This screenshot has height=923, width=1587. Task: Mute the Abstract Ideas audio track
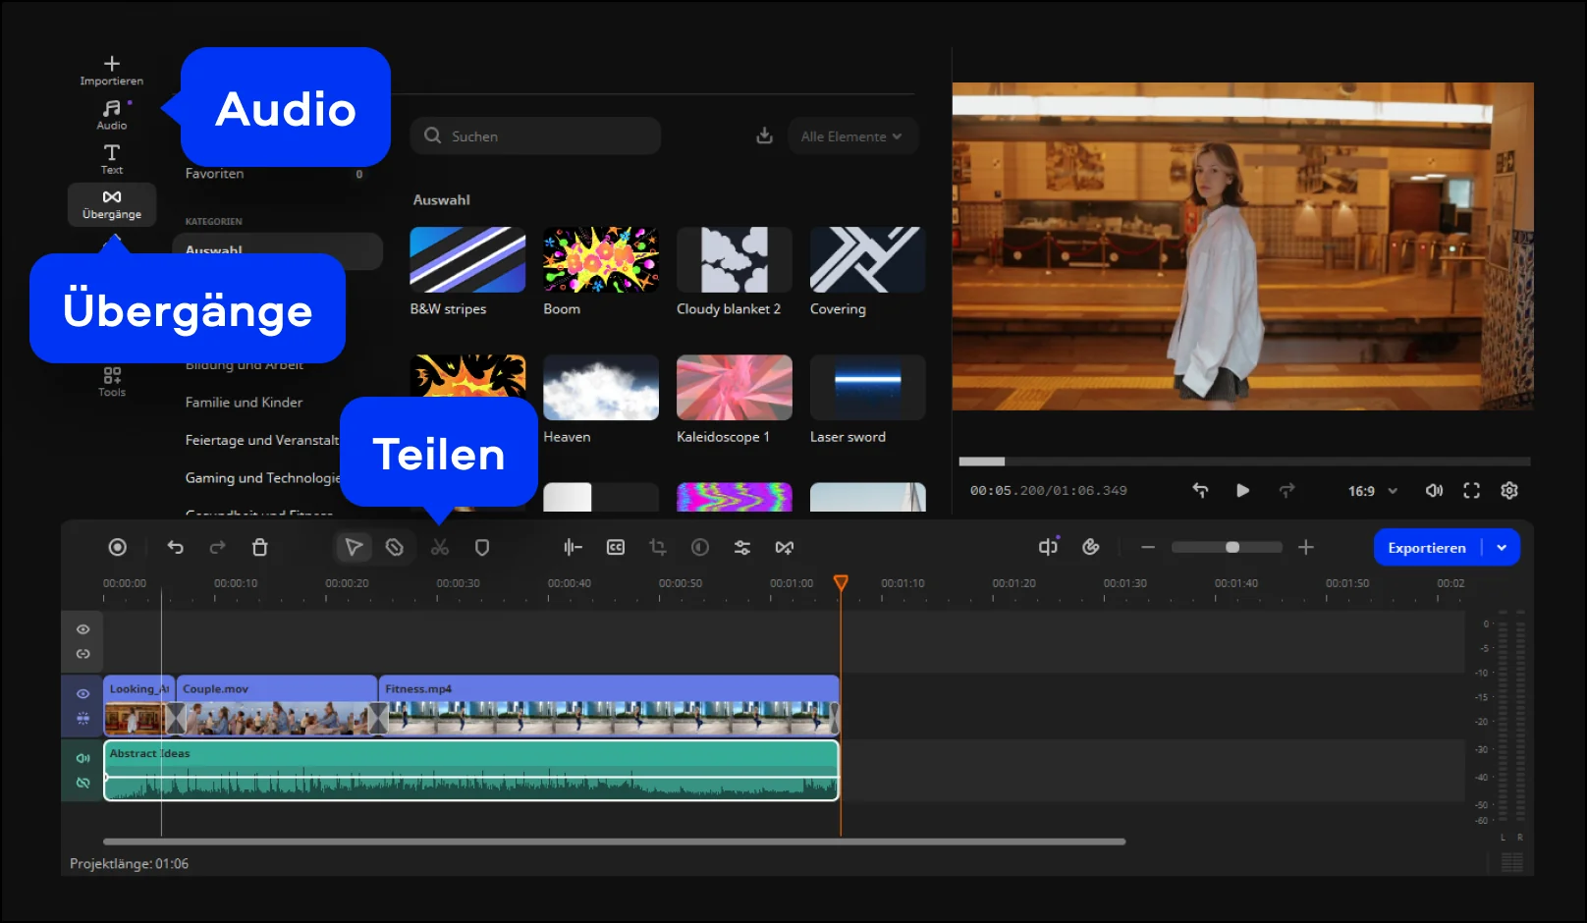point(83,757)
